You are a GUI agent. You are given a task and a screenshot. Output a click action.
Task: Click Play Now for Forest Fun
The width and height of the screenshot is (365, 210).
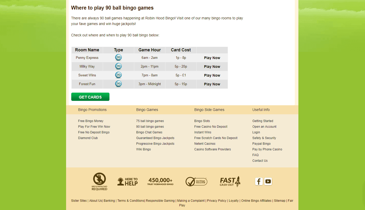[212, 84]
